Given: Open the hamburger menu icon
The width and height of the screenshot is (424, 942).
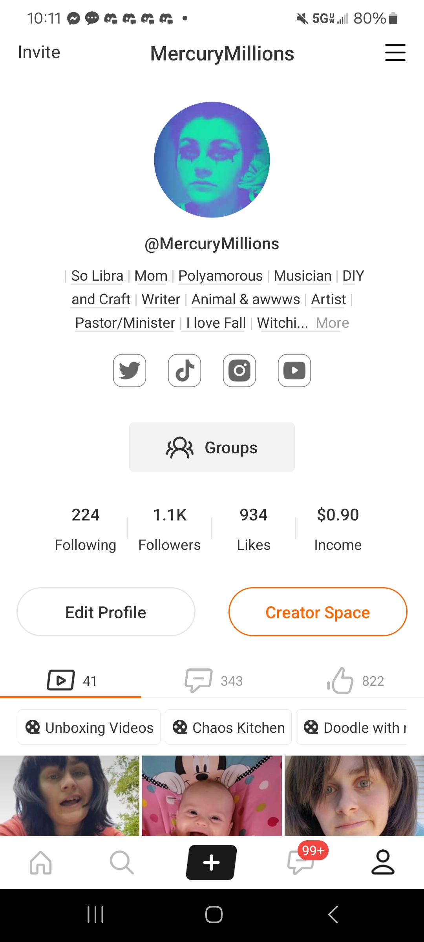Looking at the screenshot, I should coord(395,53).
